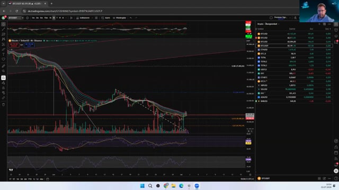This screenshot has height=190, width=339.
Task: Open indicator templates dropdown next to Indikatoren
Action: tap(92, 18)
